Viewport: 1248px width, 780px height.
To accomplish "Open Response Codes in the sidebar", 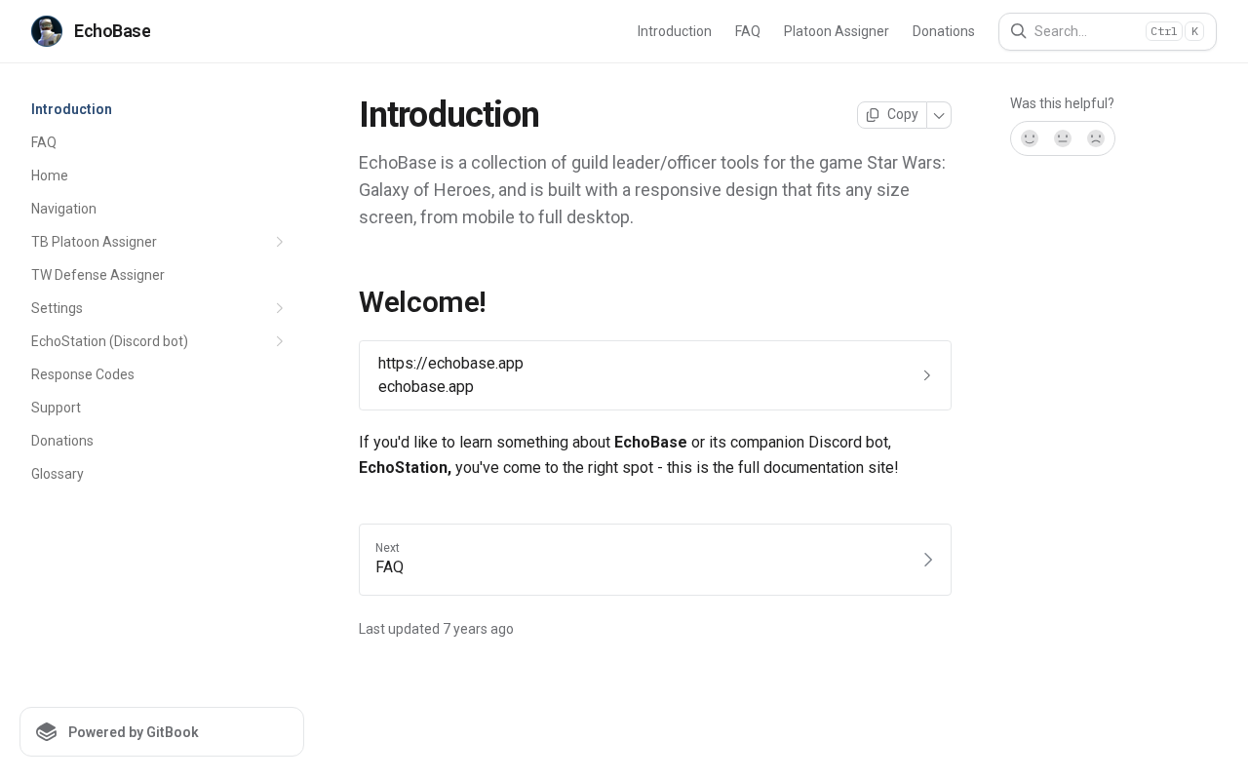I will point(83,374).
